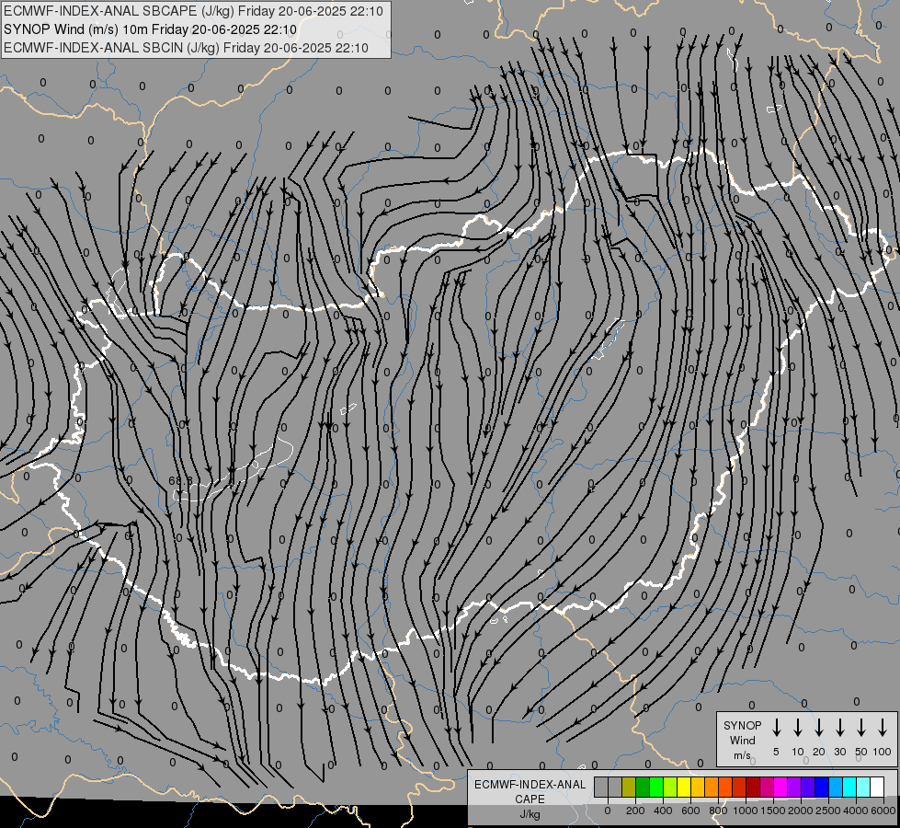
Task: Pick the bright magenta CAPE swatch
Action: (780, 787)
